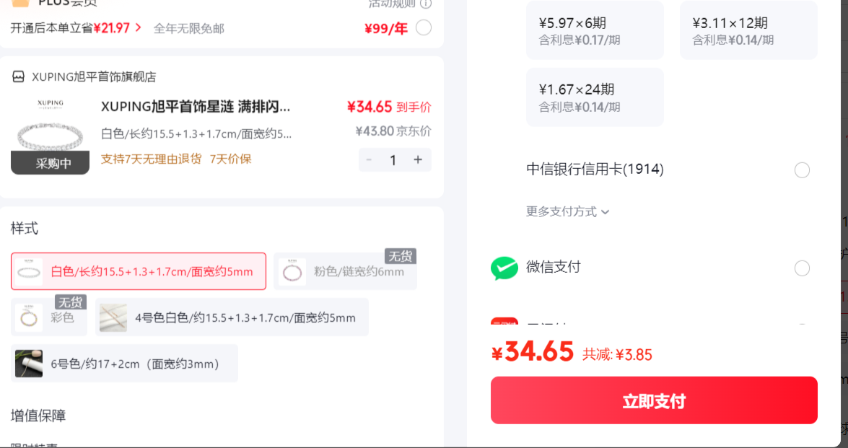Click the 6号色 variant thumbnail image
Screen dimensions: 848x448
(29, 363)
